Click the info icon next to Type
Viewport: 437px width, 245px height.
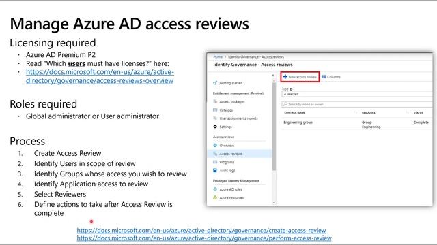point(291,89)
